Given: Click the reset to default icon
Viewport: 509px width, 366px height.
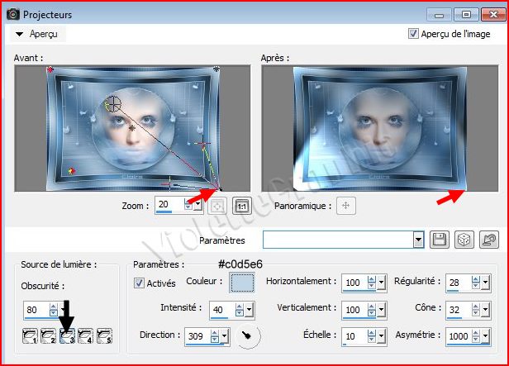Looking at the screenshot, I should click(x=489, y=240).
